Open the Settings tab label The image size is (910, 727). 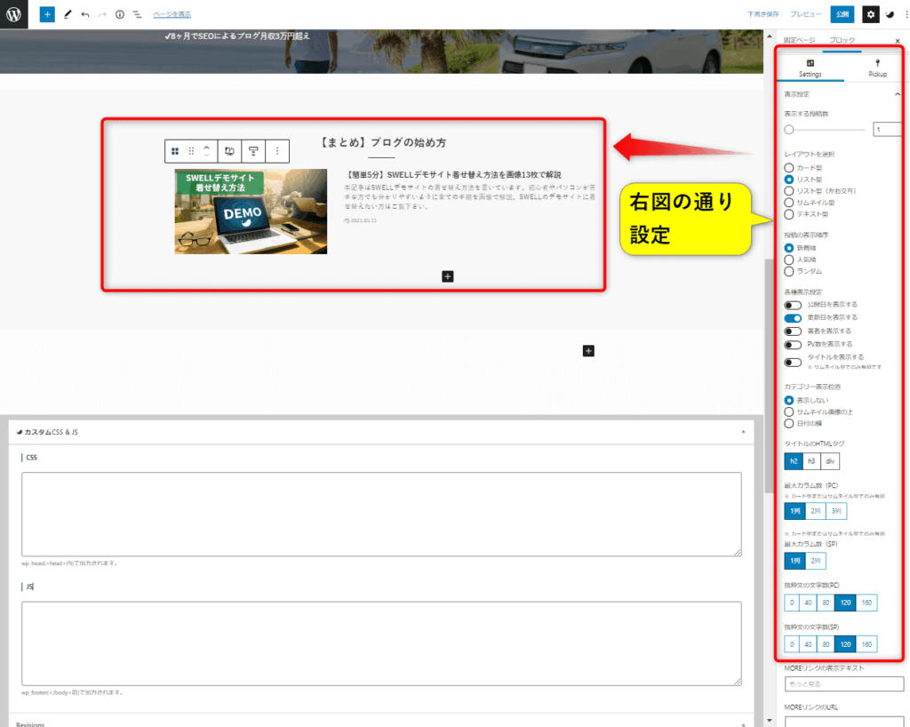[810, 75]
